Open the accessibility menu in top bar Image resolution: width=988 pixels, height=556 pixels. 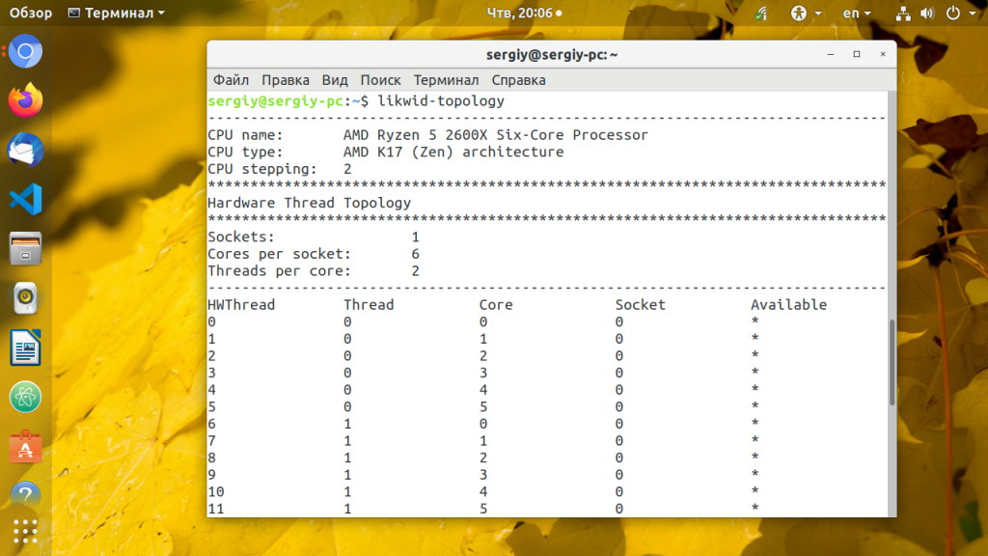806,14
